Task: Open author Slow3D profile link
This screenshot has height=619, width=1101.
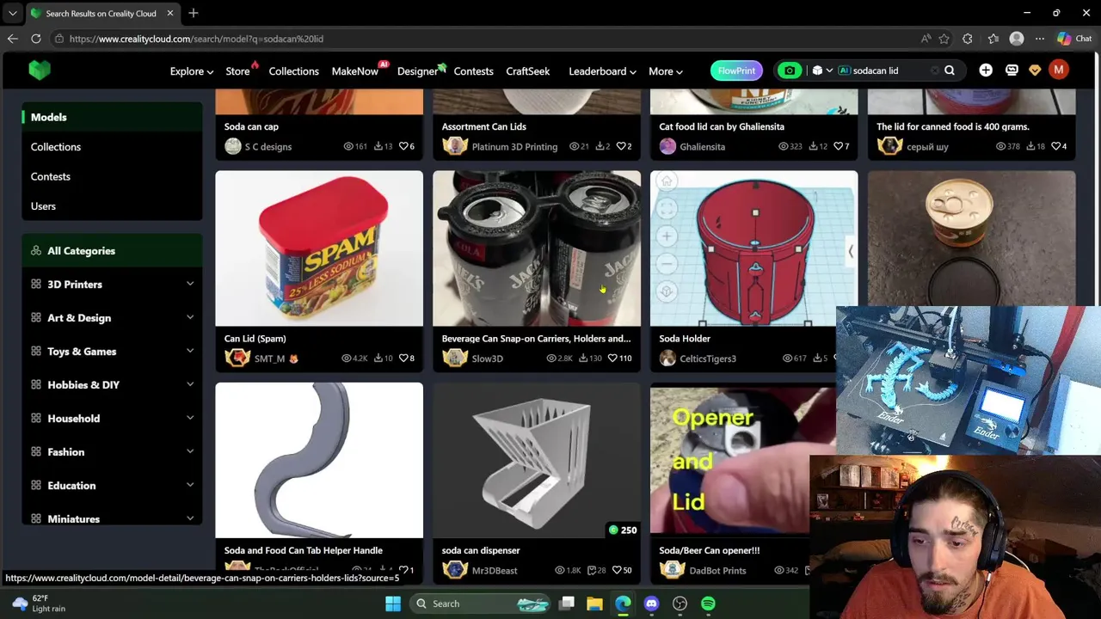Action: pos(487,359)
